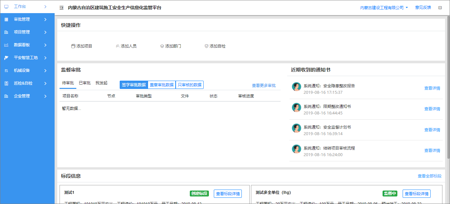
Task: Click avatar of 结转项目审核流程 notification
Action: click(296, 149)
